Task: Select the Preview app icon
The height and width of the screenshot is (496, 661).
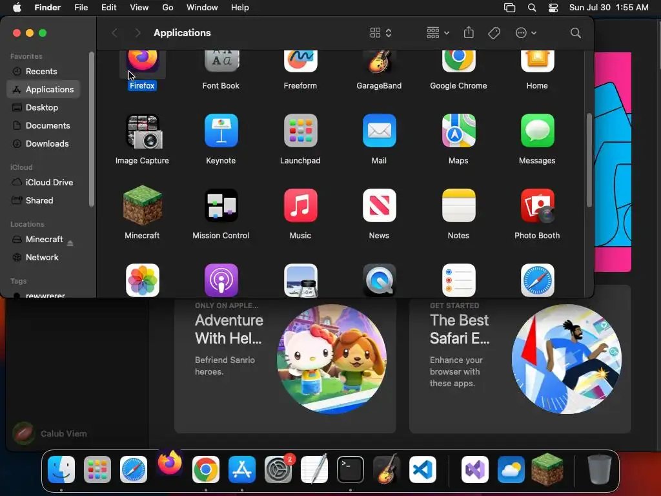Action: (300, 280)
